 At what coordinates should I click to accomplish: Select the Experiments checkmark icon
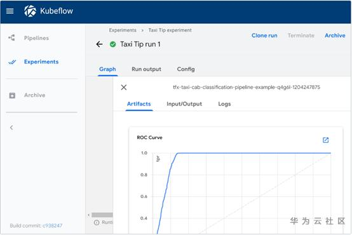click(12, 62)
